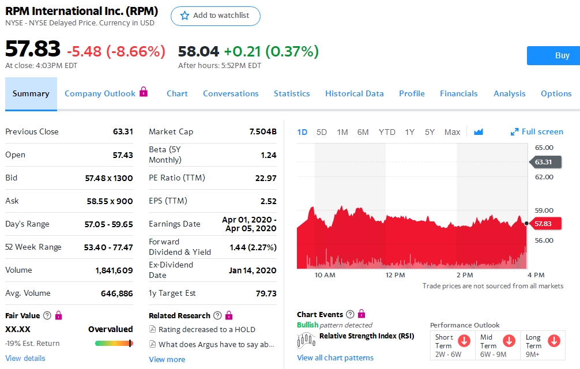Select the 1Y chart range
The image size is (580, 369).
coord(409,132)
